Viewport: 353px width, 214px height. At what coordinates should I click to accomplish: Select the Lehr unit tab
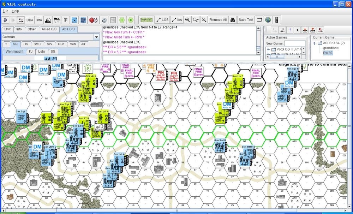42,52
